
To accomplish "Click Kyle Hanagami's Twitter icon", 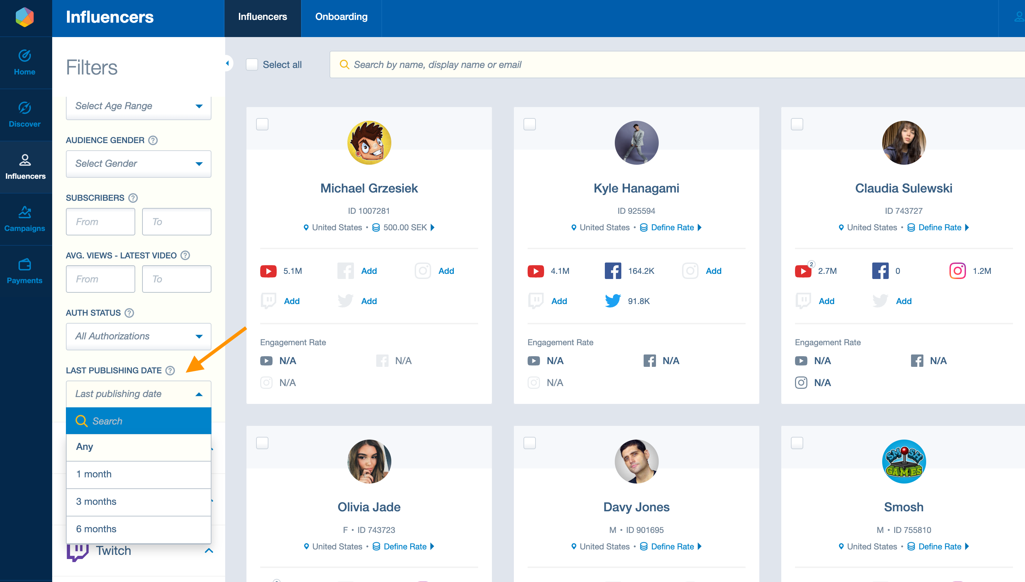I will pyautogui.click(x=613, y=301).
